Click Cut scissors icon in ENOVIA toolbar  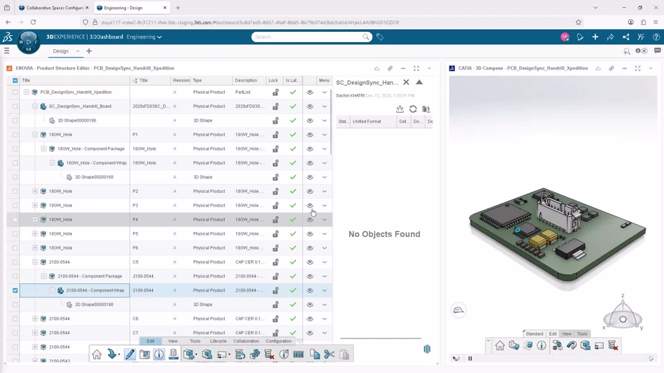(x=329, y=354)
